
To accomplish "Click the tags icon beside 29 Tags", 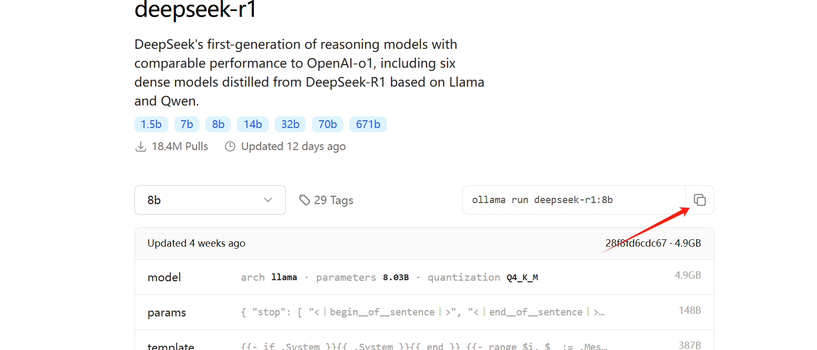I will tap(304, 200).
